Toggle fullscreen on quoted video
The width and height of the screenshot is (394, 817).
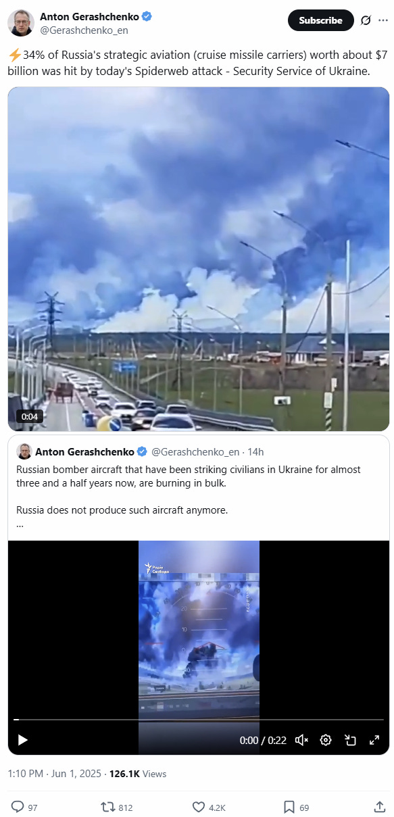click(374, 740)
